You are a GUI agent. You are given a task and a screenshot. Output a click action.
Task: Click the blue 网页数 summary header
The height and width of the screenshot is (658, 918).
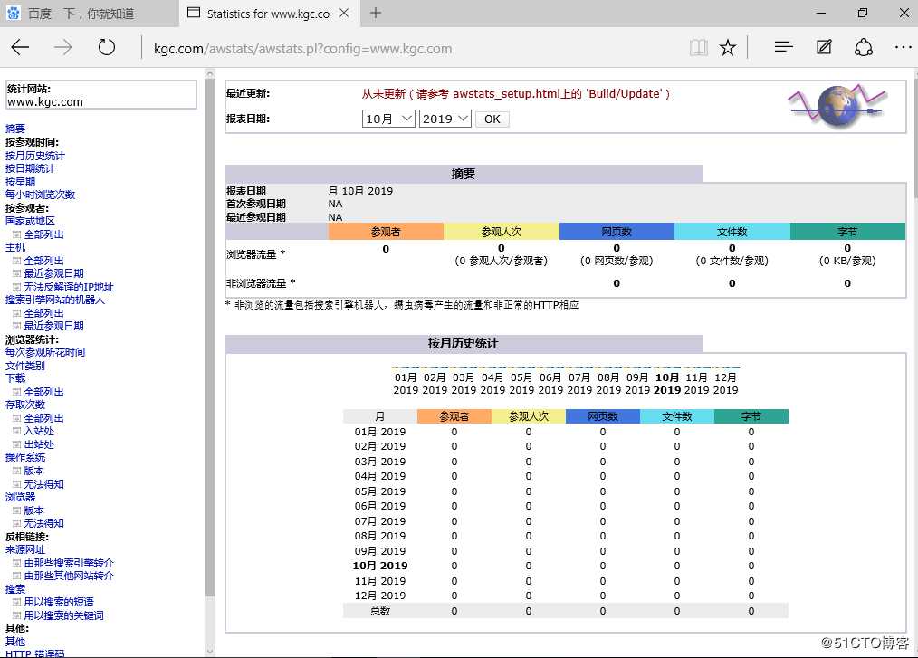[617, 232]
